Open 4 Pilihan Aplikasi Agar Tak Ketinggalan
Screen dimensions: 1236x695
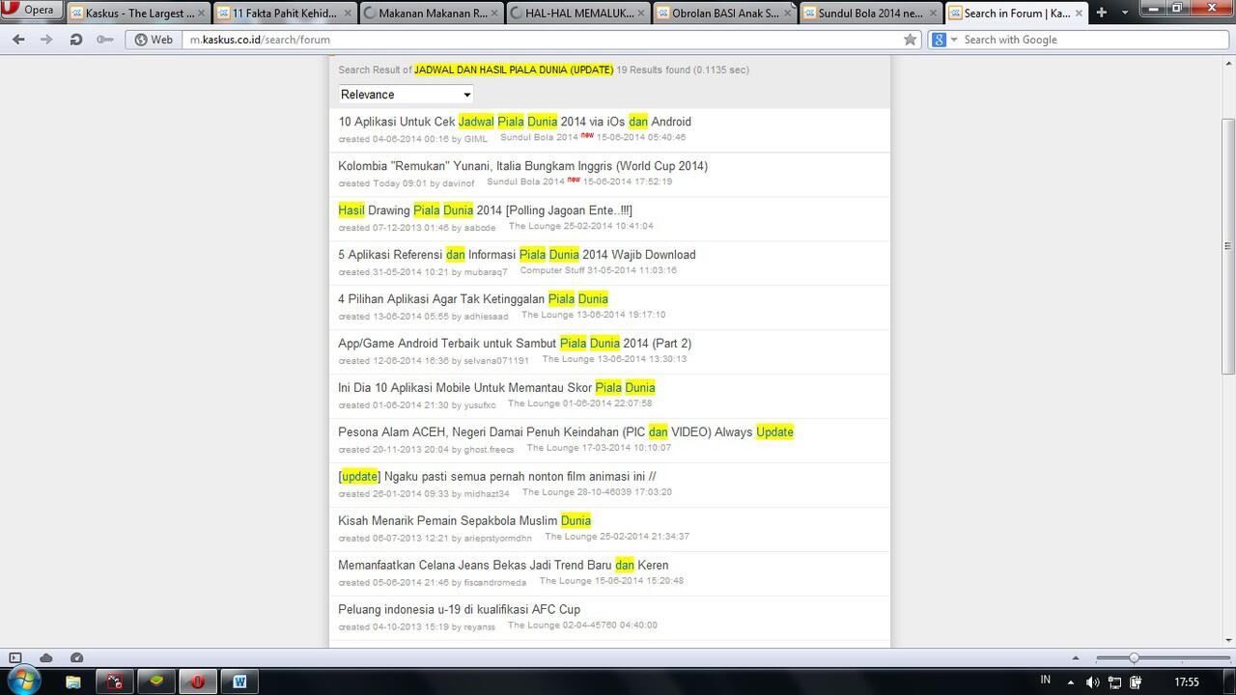[x=473, y=299]
